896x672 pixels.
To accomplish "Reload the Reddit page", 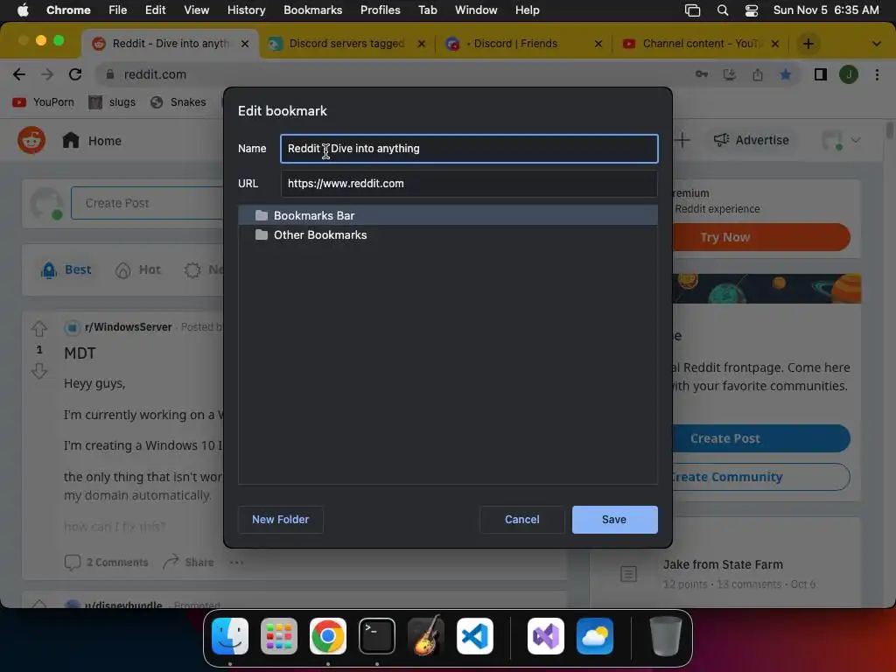I will coord(75,74).
